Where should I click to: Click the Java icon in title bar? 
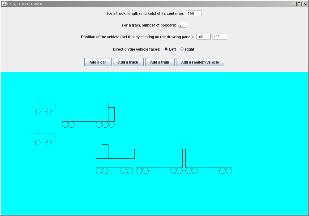click(x=4, y=4)
